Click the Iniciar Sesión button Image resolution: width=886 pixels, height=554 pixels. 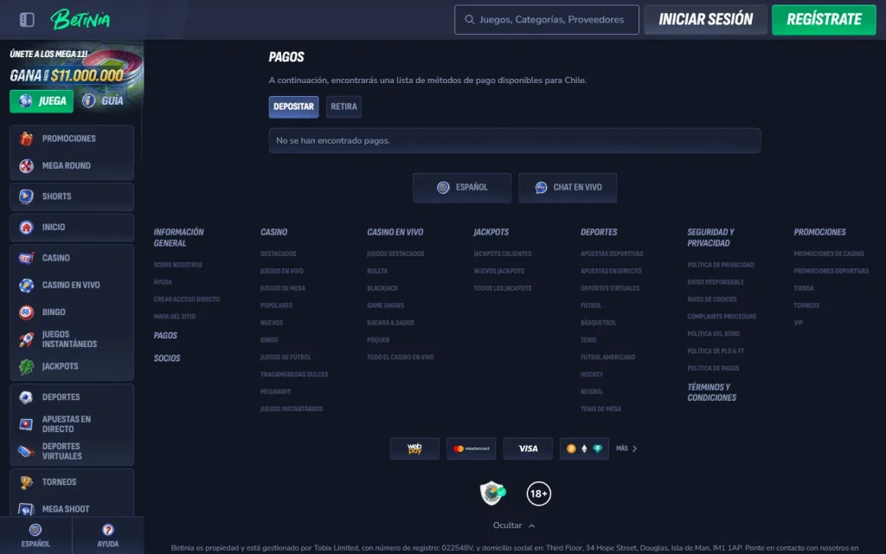(x=705, y=20)
